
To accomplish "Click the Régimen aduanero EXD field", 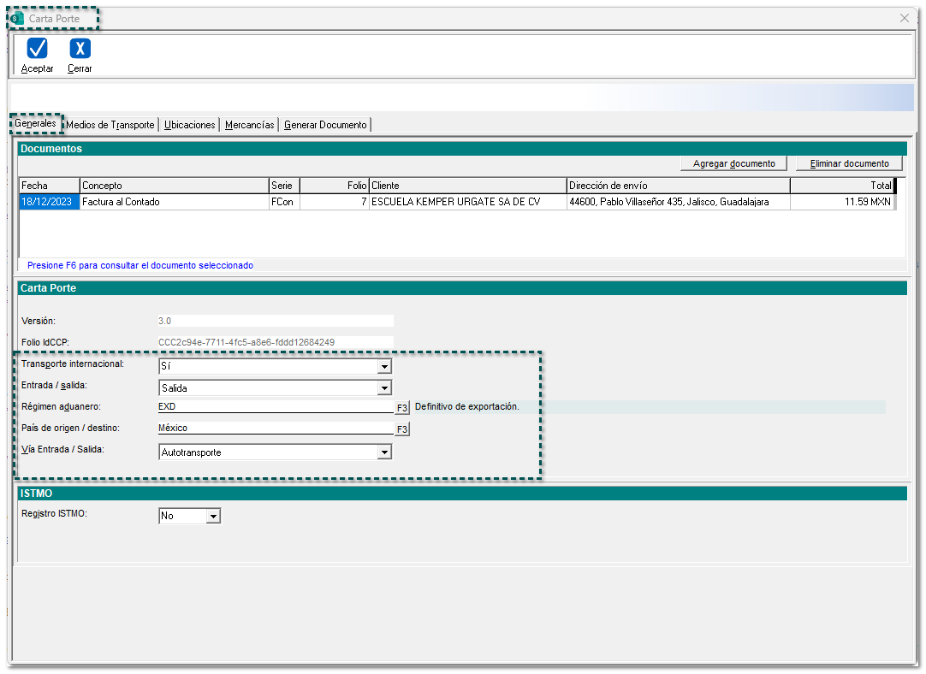I will 275,407.
